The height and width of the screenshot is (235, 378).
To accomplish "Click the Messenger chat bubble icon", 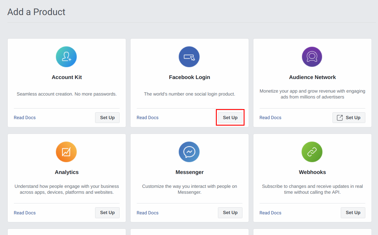I will pos(189,152).
